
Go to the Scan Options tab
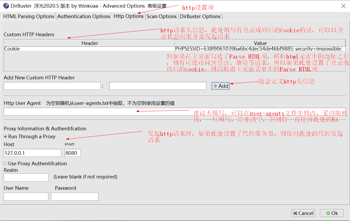coord(162,16)
